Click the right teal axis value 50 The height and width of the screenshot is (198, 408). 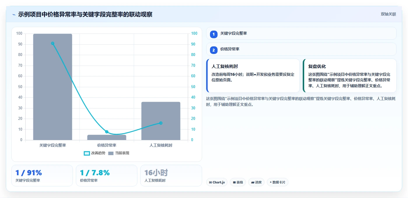(x=193, y=87)
